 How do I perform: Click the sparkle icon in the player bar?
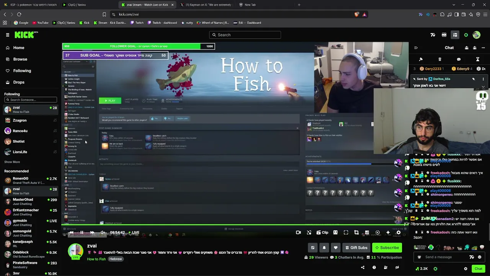point(388,232)
